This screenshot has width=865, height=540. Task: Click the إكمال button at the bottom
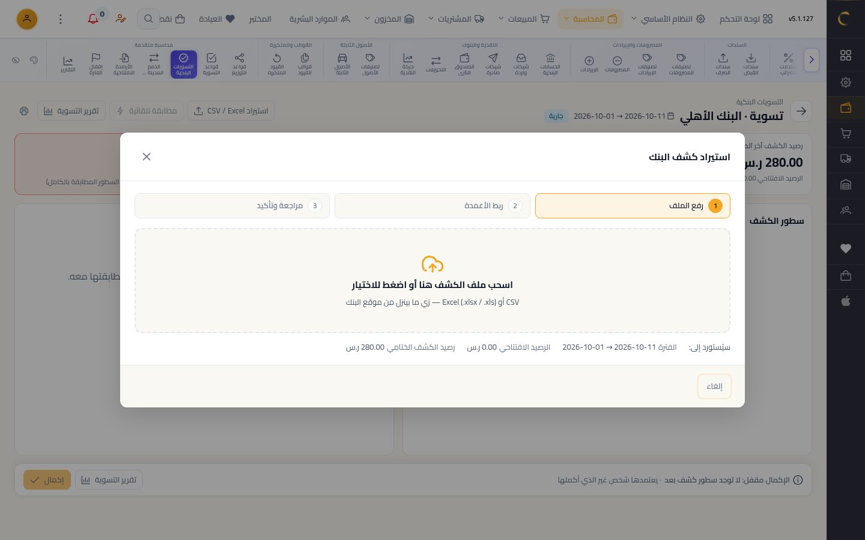pos(47,480)
